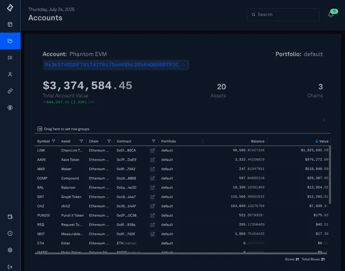Click the Pundi X Token asset cell

click(x=72, y=215)
